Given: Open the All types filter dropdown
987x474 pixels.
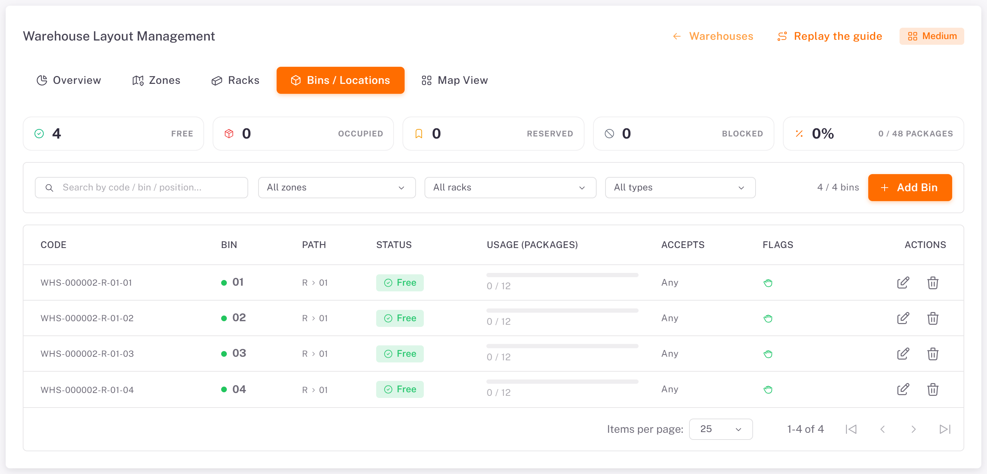Looking at the screenshot, I should 680,188.
